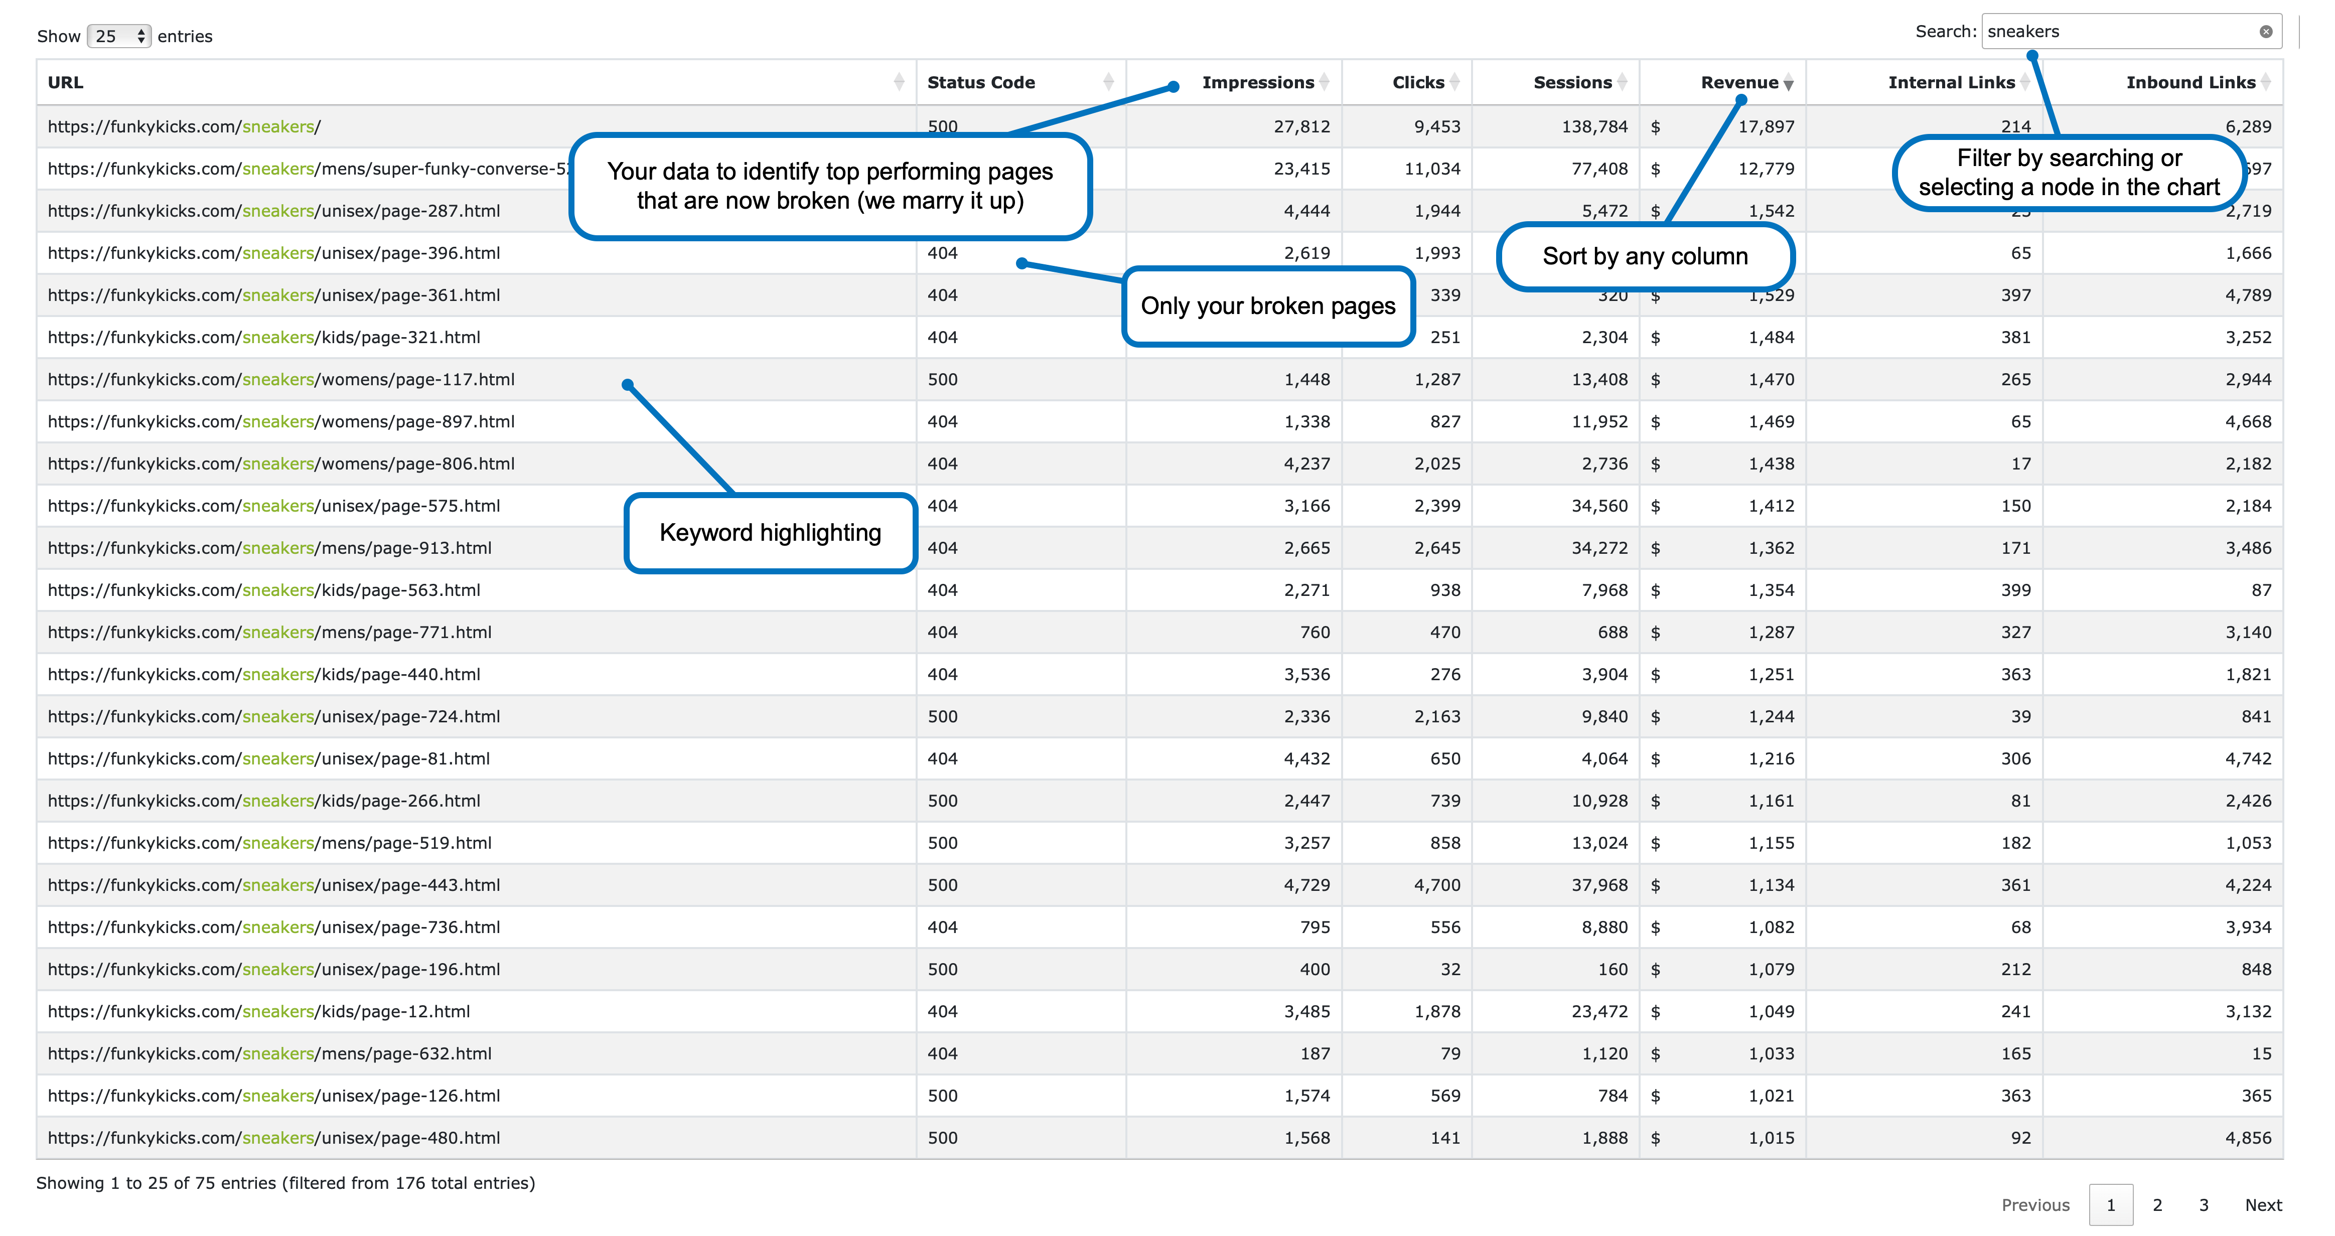Go to page 2 of results
The width and height of the screenshot is (2335, 1236).
pos(2157,1205)
